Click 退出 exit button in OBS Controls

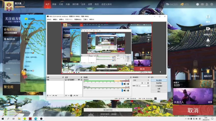click(159, 91)
